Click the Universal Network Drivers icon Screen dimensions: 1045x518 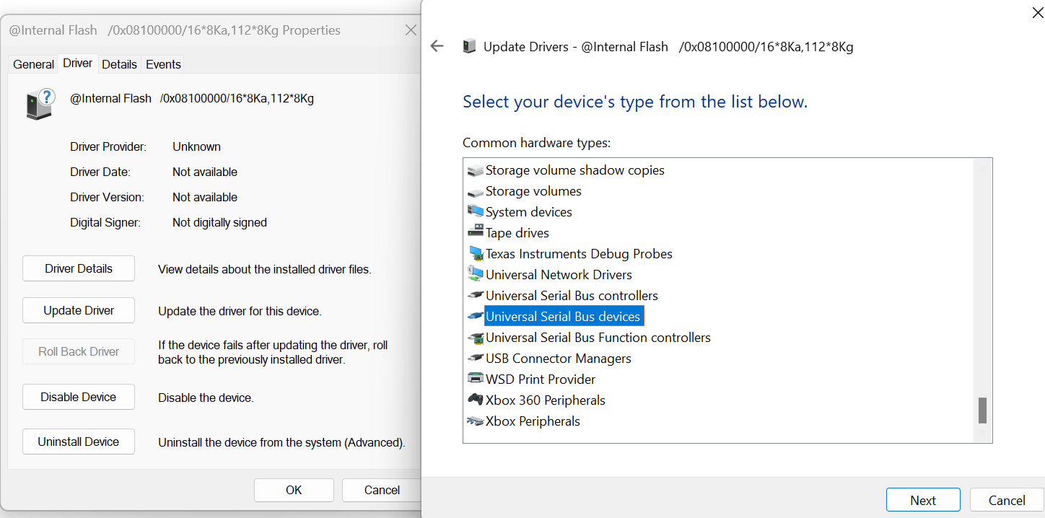[x=475, y=274]
